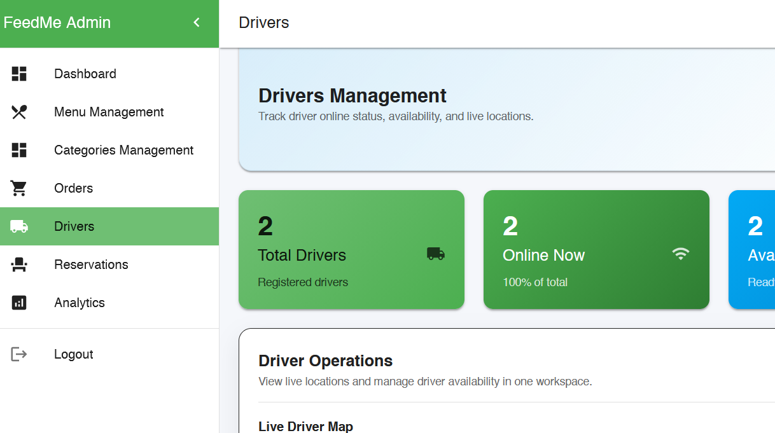The image size is (775, 433).
Task: Click the Menu Management utensils icon
Action: click(x=19, y=112)
